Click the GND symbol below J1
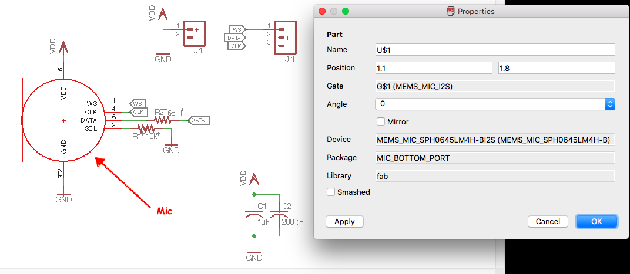This screenshot has height=274, width=630. pos(163,57)
